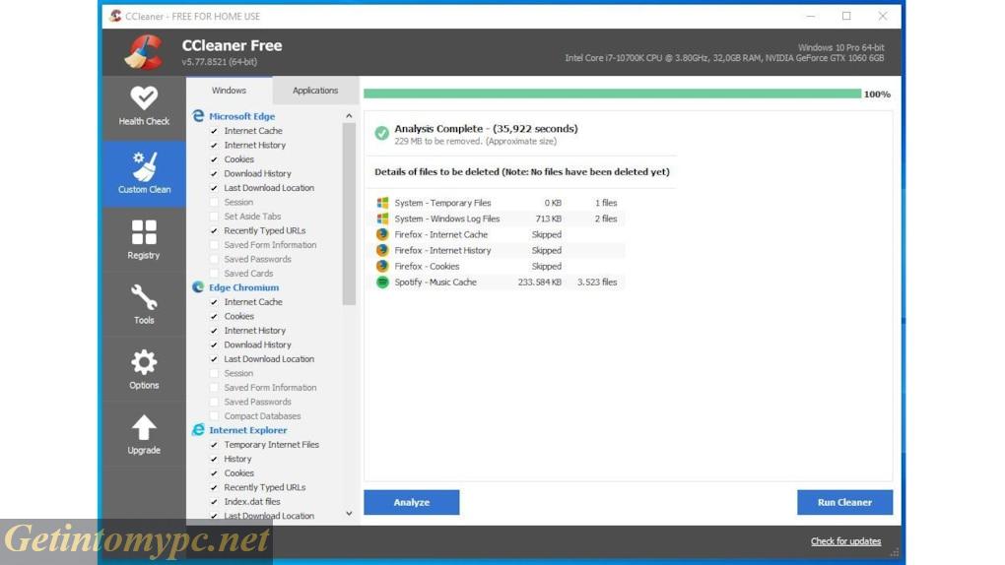Switch to the Applications tab
Viewport: 1005px width, 565px height.
pos(315,91)
